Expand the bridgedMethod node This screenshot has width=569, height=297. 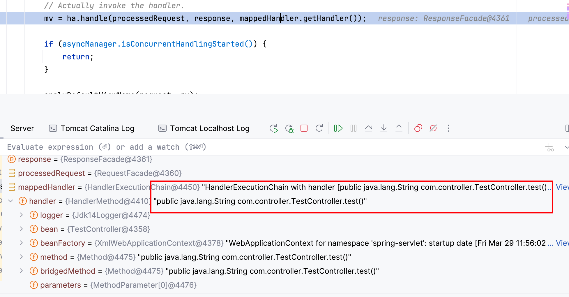21,271
